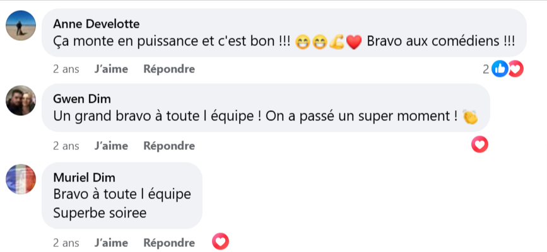The width and height of the screenshot is (547, 252).
Task: Click the '2 ans' timestamp on Gwen's comment
Action: tap(66, 146)
